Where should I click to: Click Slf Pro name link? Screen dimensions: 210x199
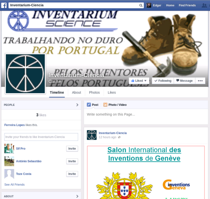[x=21, y=149]
